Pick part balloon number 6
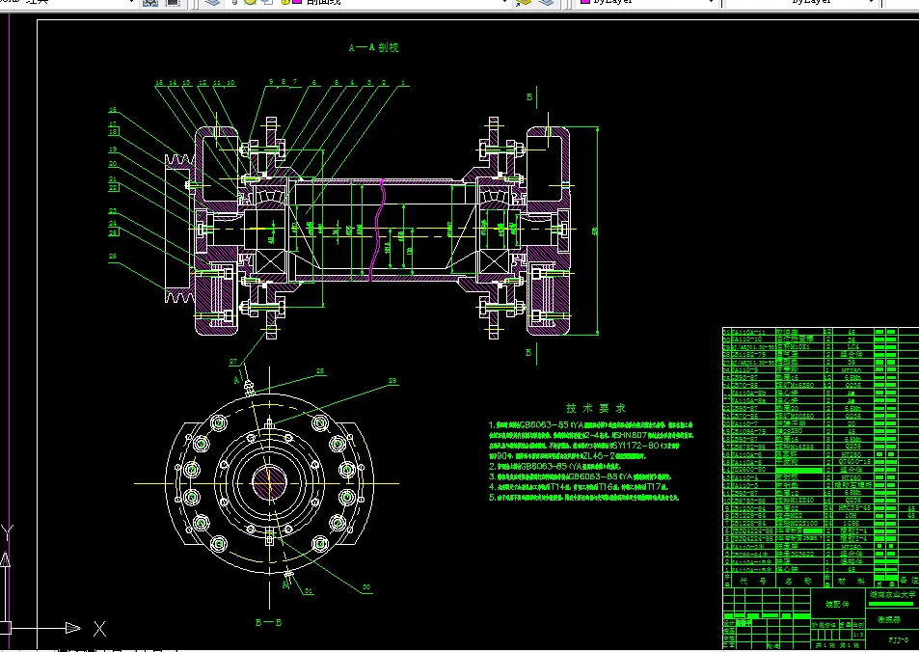 [x=314, y=83]
